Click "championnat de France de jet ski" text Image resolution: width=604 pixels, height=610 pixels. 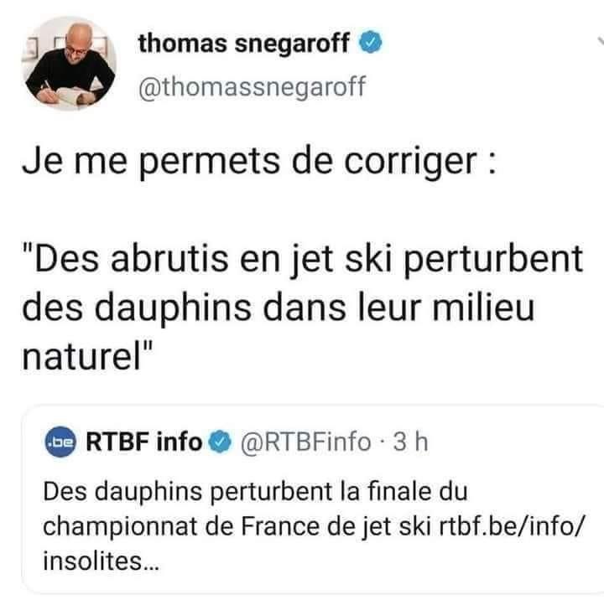tap(237, 527)
